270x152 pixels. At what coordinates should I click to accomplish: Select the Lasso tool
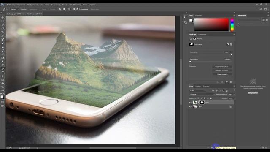point(3,24)
